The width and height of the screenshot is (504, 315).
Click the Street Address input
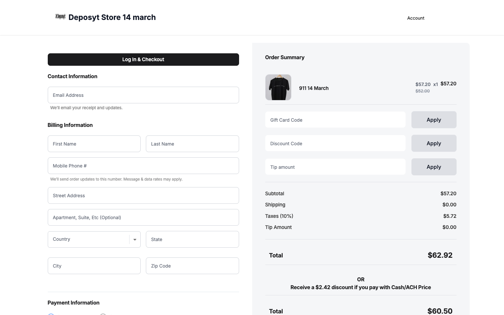point(143,196)
